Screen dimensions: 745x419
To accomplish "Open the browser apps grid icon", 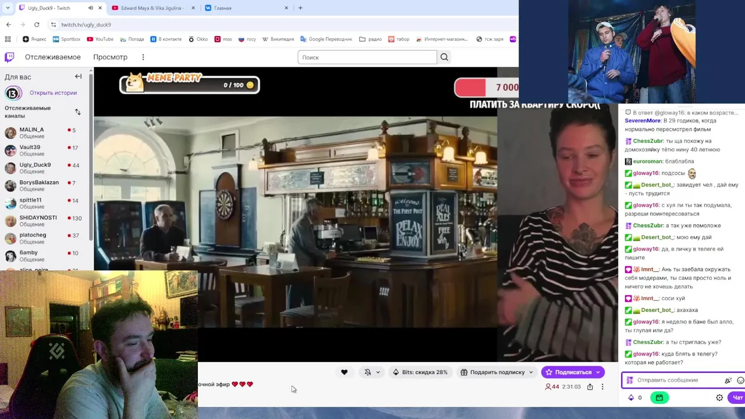I will click(8, 39).
